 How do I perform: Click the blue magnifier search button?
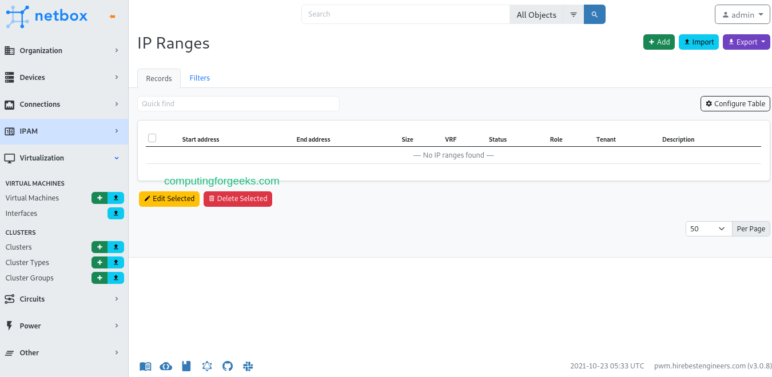click(x=595, y=14)
